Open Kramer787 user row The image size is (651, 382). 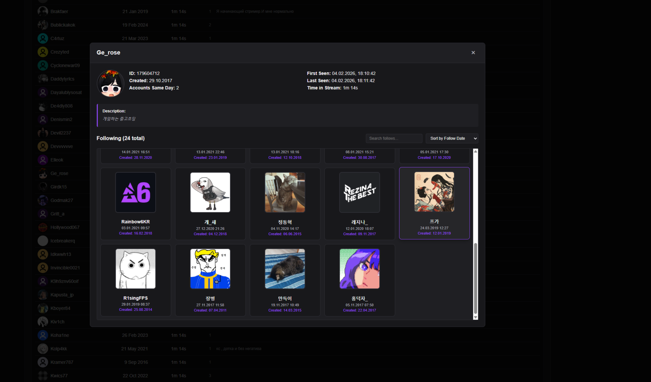pos(62,362)
